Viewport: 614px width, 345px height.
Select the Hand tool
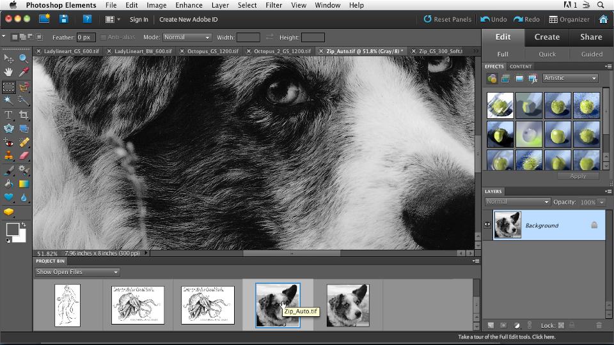tap(8, 72)
